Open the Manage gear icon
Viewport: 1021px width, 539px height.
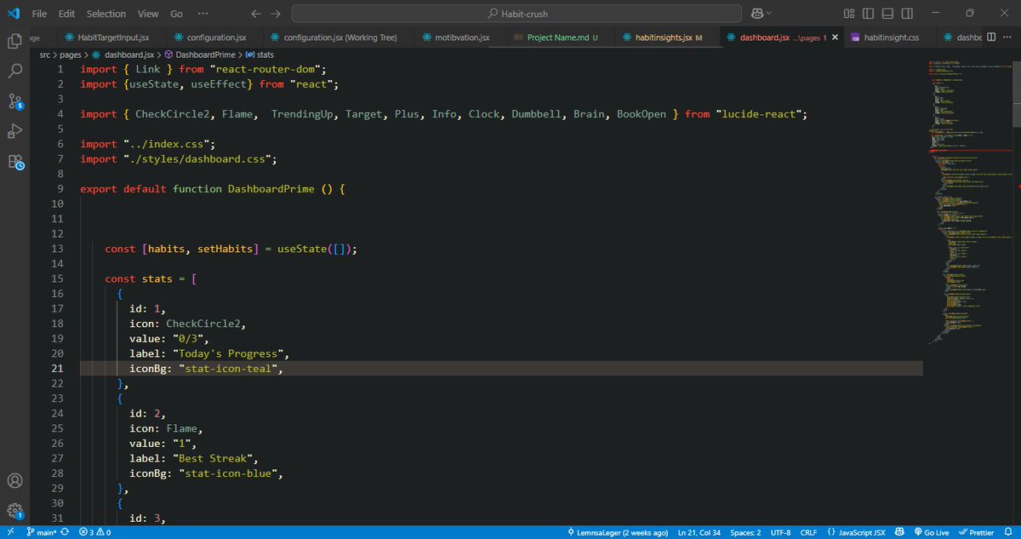14,512
